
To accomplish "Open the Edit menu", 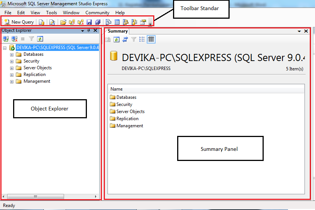I will pyautogui.click(x=21, y=13).
